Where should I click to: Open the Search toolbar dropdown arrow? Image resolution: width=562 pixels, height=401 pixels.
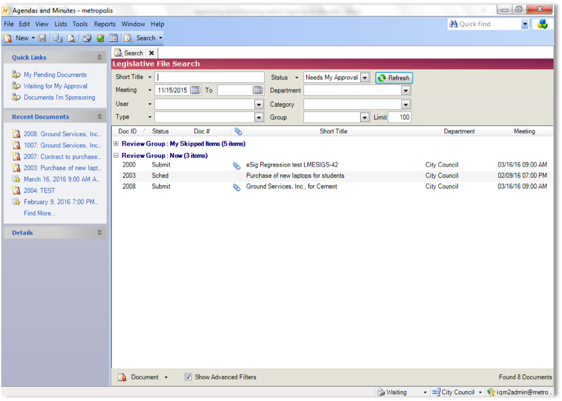(160, 38)
